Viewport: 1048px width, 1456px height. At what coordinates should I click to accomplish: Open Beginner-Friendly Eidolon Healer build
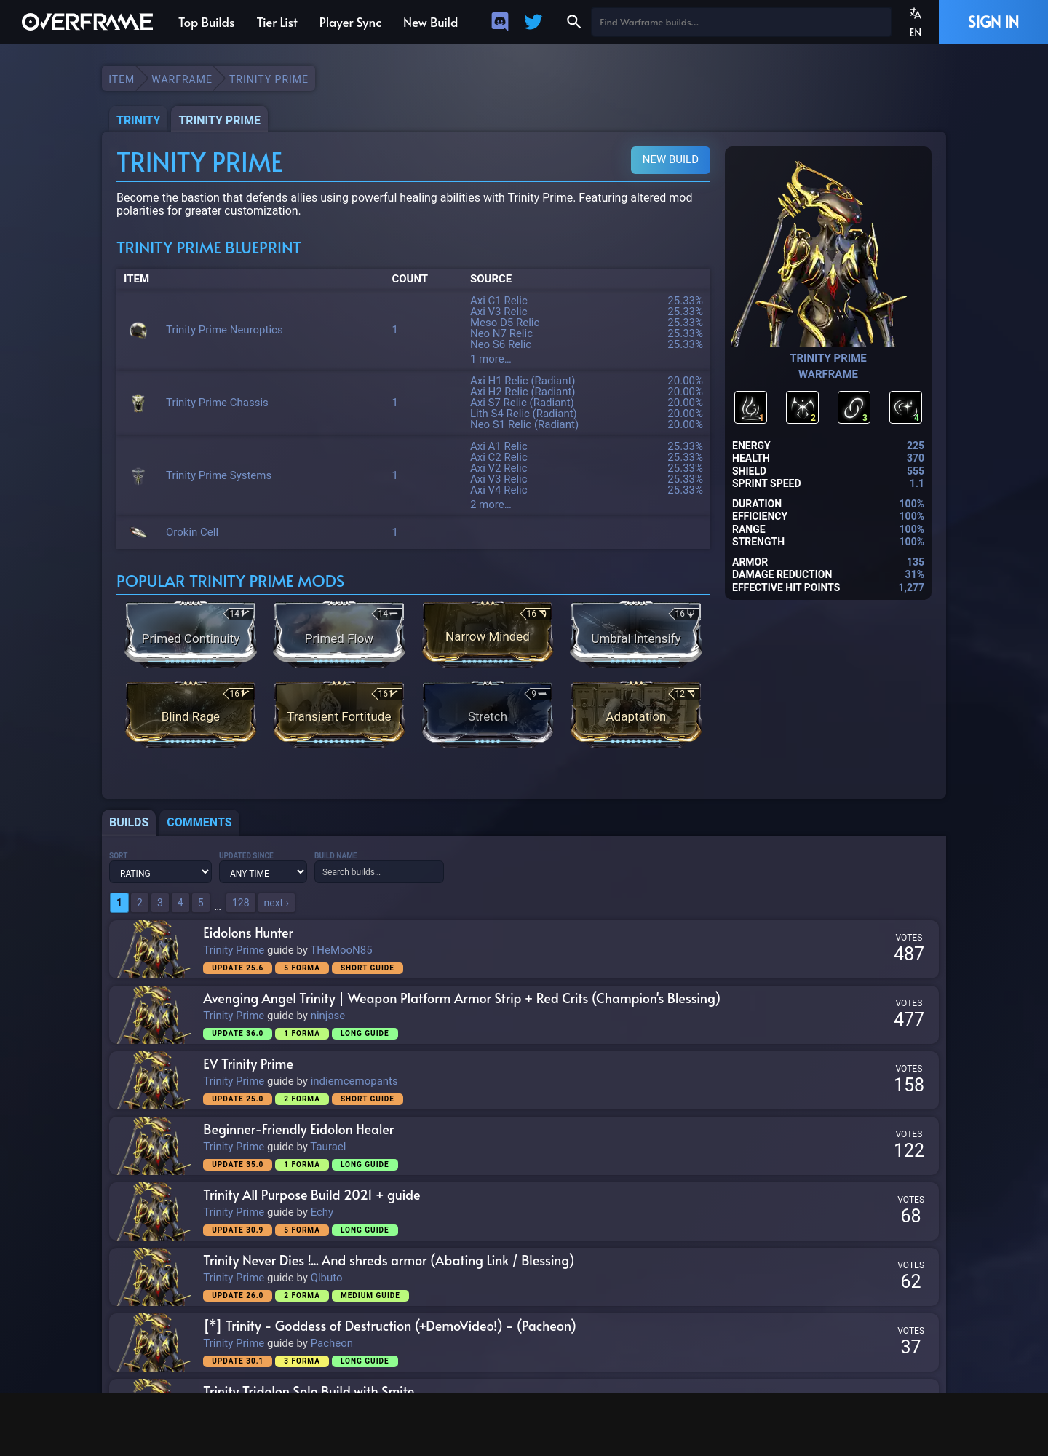298,1130
